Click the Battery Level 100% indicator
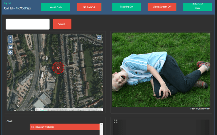 point(197,7)
